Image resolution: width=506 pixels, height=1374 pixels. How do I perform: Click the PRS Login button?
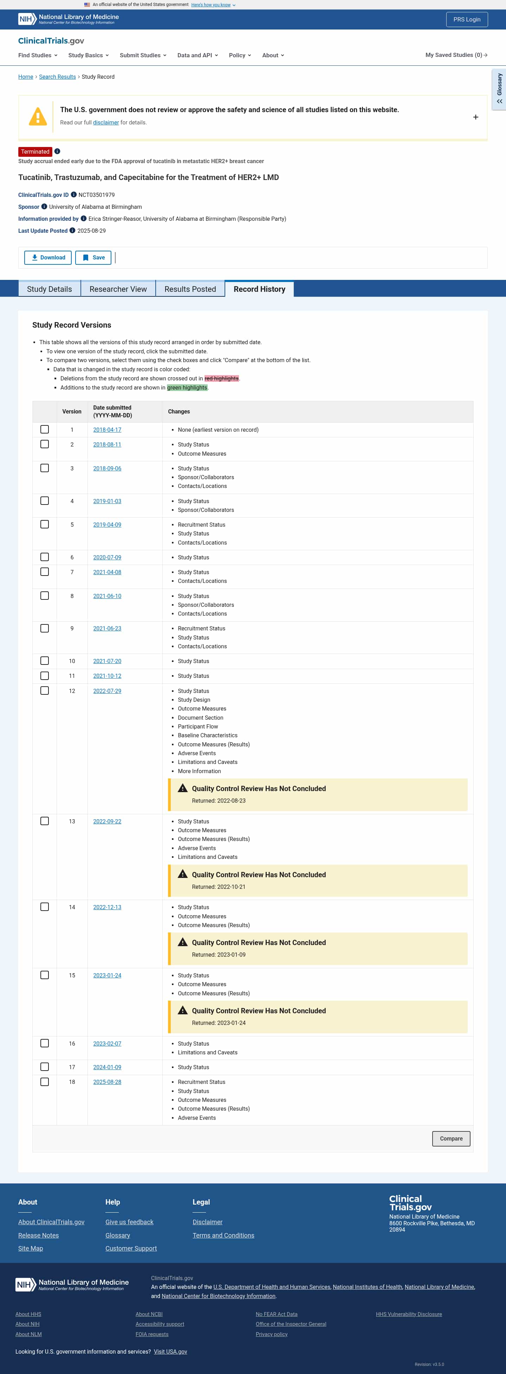467,19
